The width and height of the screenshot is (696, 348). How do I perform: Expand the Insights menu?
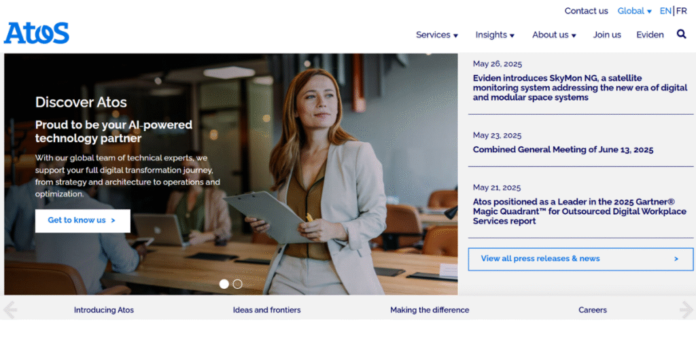[x=495, y=35]
